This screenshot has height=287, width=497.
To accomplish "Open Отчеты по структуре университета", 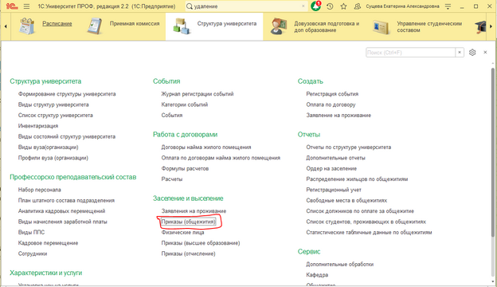I will pyautogui.click(x=348, y=147).
